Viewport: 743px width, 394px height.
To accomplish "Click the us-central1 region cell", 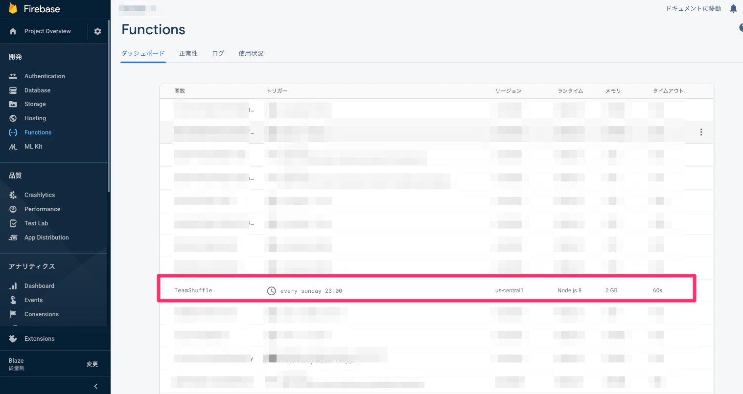I will [509, 290].
